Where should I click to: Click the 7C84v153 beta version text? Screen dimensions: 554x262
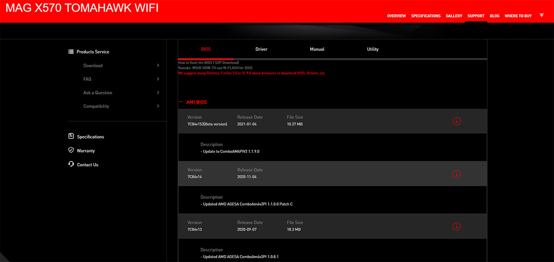click(x=207, y=124)
